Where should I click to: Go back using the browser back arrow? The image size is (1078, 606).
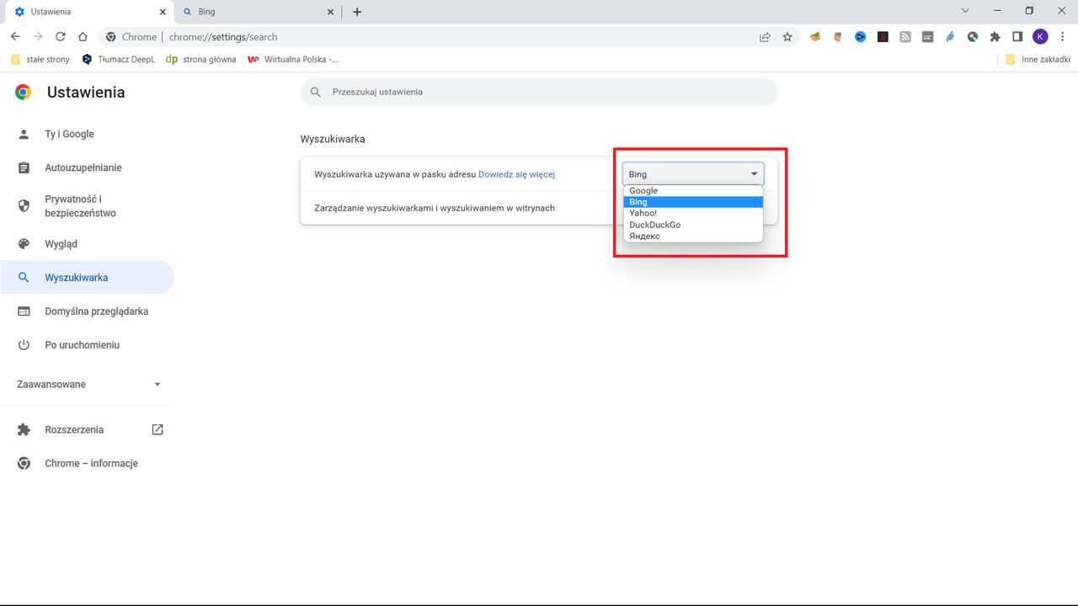pyautogui.click(x=15, y=37)
